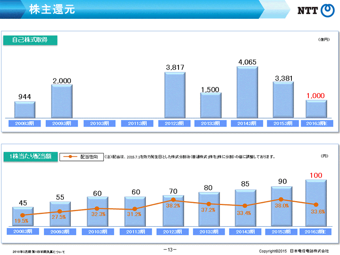Click the (円) unit label
This screenshot has width=340, height=255.
pyautogui.click(x=324, y=156)
